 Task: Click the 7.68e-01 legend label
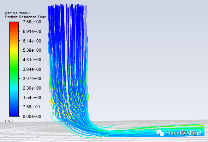click(x=31, y=107)
